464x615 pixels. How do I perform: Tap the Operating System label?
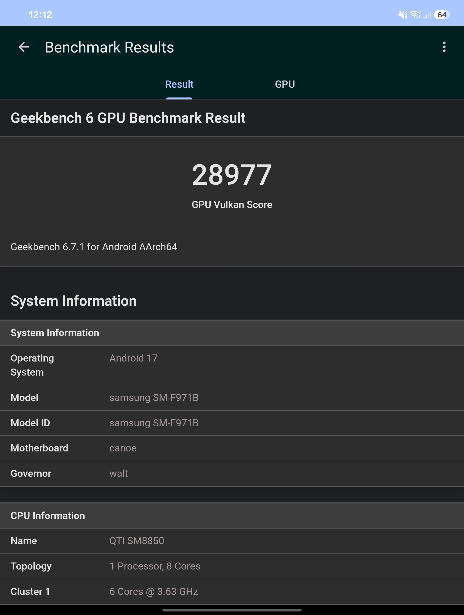click(x=32, y=365)
